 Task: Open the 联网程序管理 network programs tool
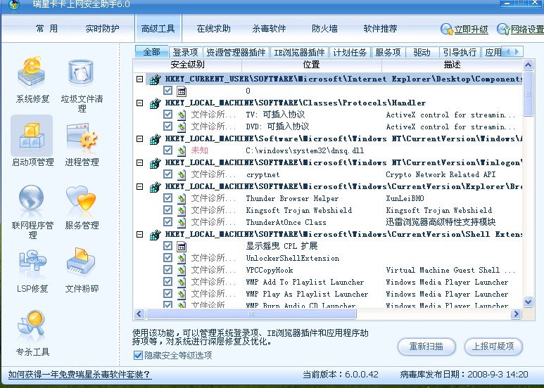pos(32,212)
